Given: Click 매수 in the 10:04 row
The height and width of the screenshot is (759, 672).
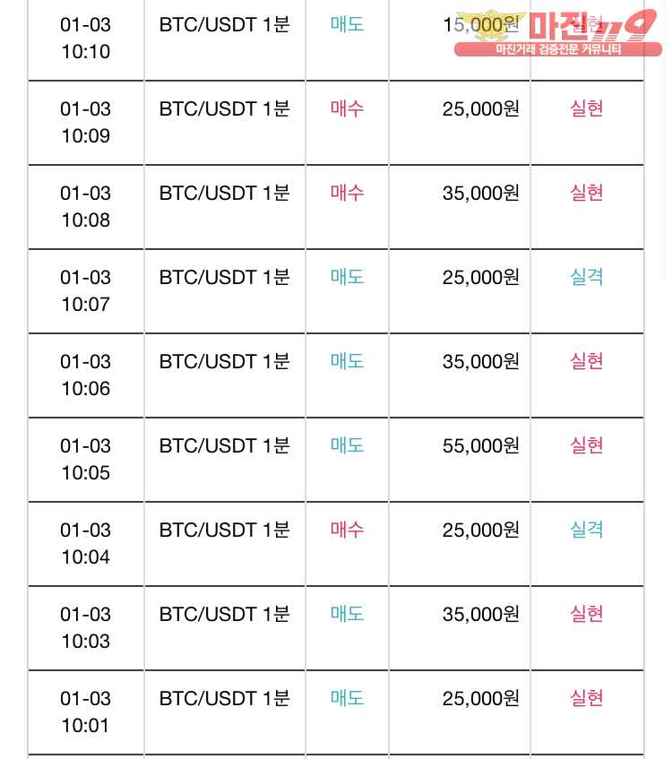Looking at the screenshot, I should tap(347, 530).
